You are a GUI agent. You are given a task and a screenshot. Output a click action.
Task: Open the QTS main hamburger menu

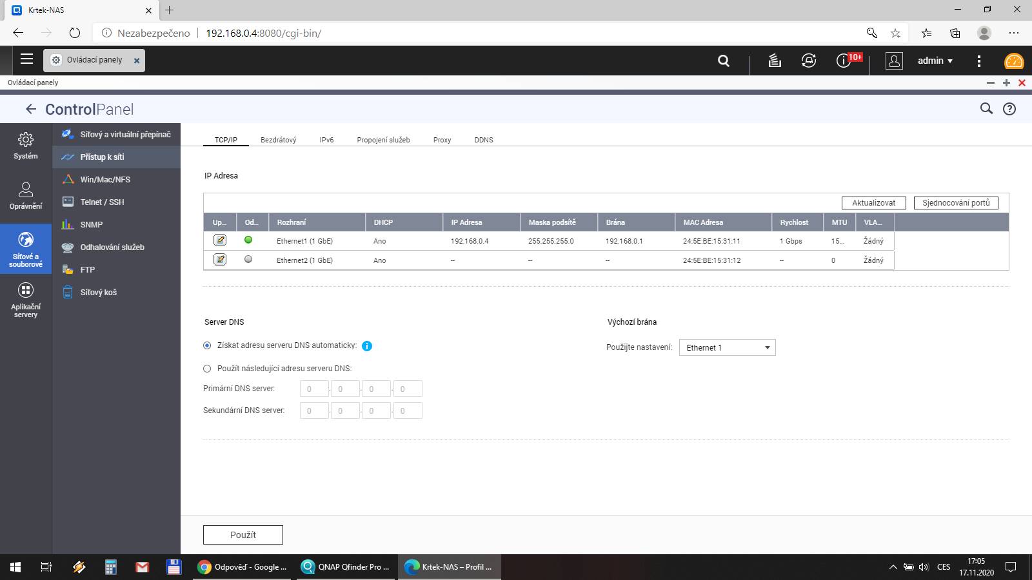tap(26, 59)
